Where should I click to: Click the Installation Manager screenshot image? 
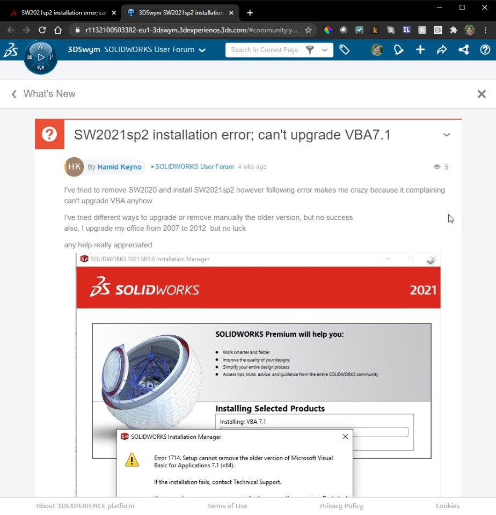[258, 375]
